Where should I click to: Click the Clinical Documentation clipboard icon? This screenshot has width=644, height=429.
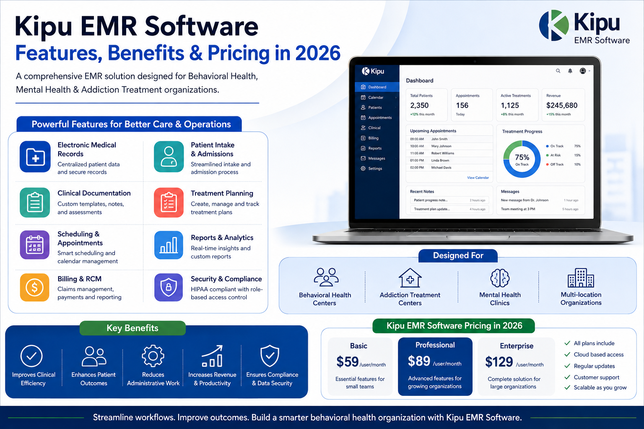coord(35,202)
